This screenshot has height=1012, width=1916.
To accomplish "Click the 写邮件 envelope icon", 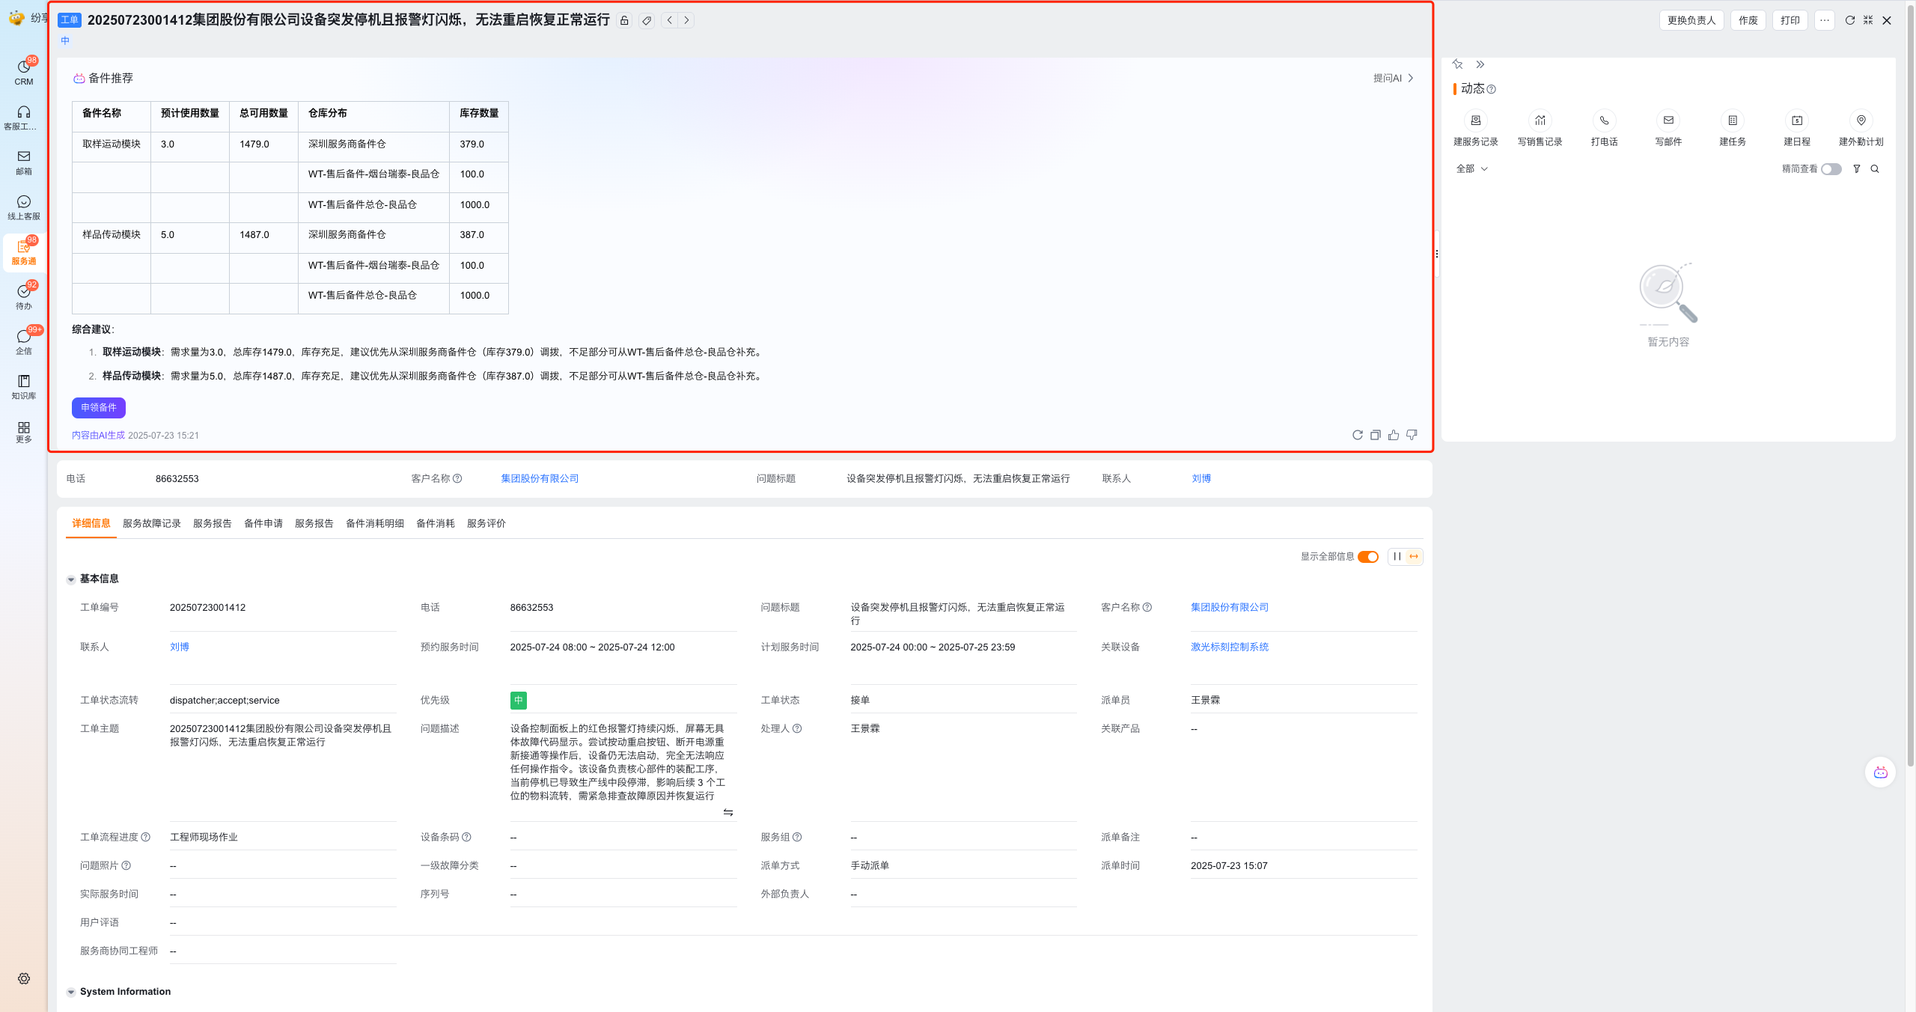I will [x=1668, y=121].
